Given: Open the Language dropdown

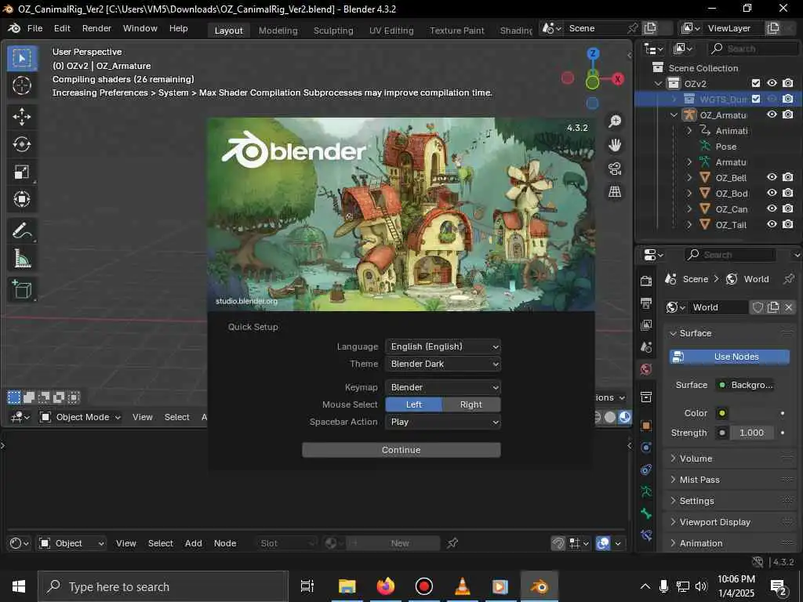Looking at the screenshot, I should pyautogui.click(x=443, y=346).
